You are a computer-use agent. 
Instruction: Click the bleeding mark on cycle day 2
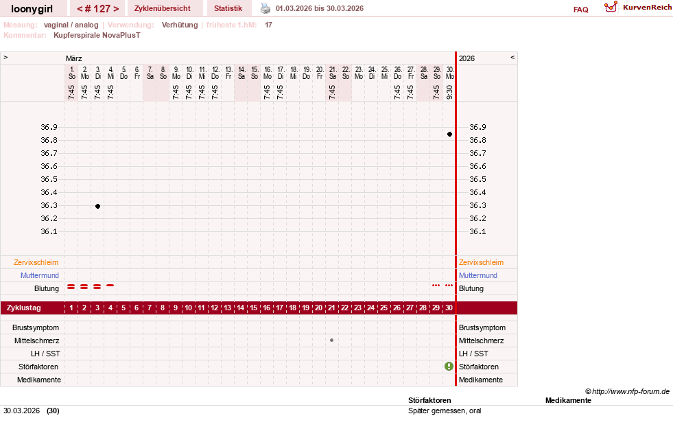84,286
